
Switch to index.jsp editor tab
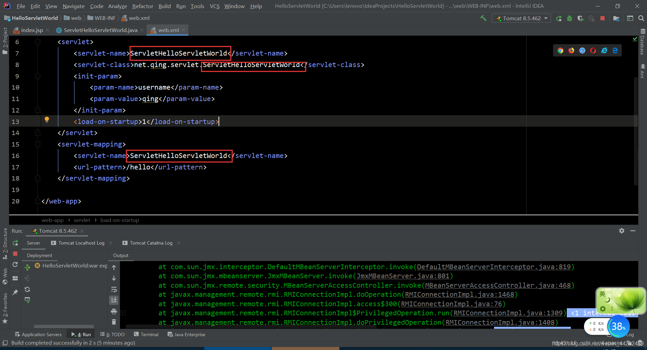[32, 30]
